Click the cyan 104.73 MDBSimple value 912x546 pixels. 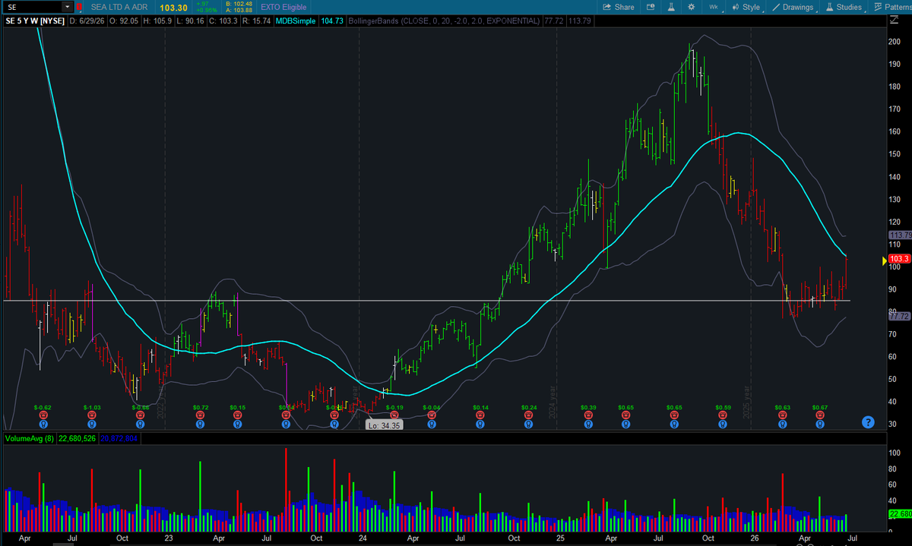[333, 21]
